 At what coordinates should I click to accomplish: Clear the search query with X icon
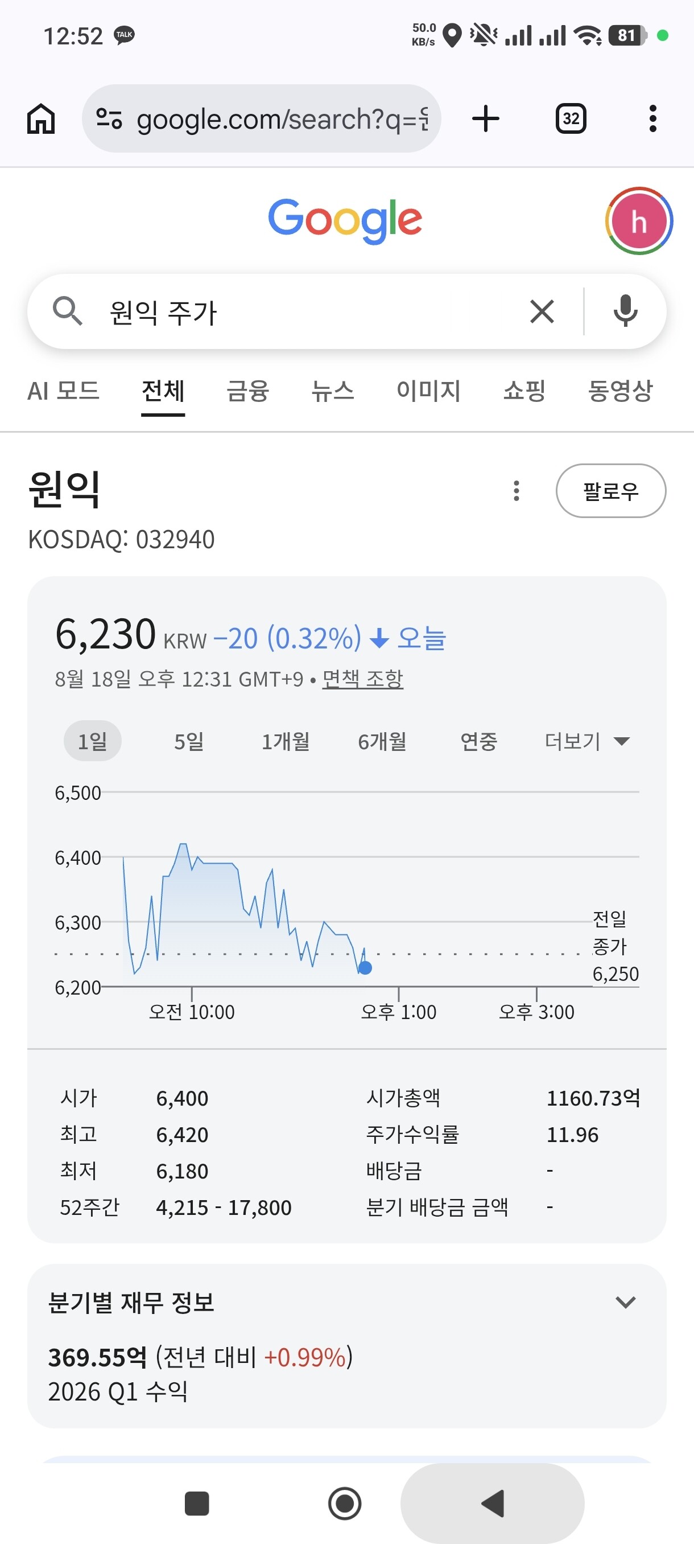coord(542,311)
